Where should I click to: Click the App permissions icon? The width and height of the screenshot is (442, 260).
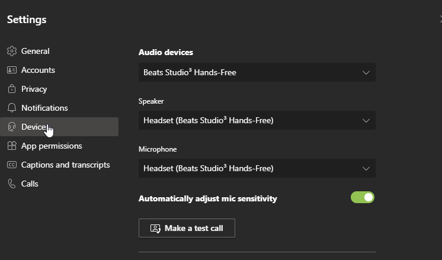click(12, 146)
